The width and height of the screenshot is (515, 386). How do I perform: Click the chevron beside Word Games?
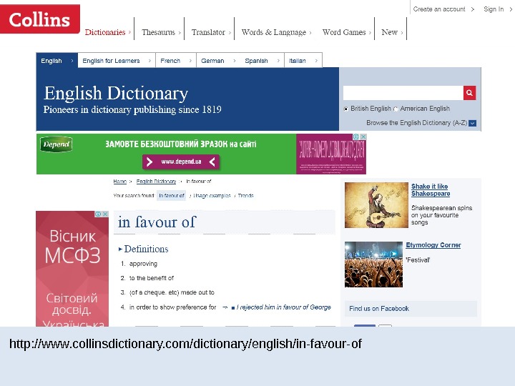coord(370,32)
